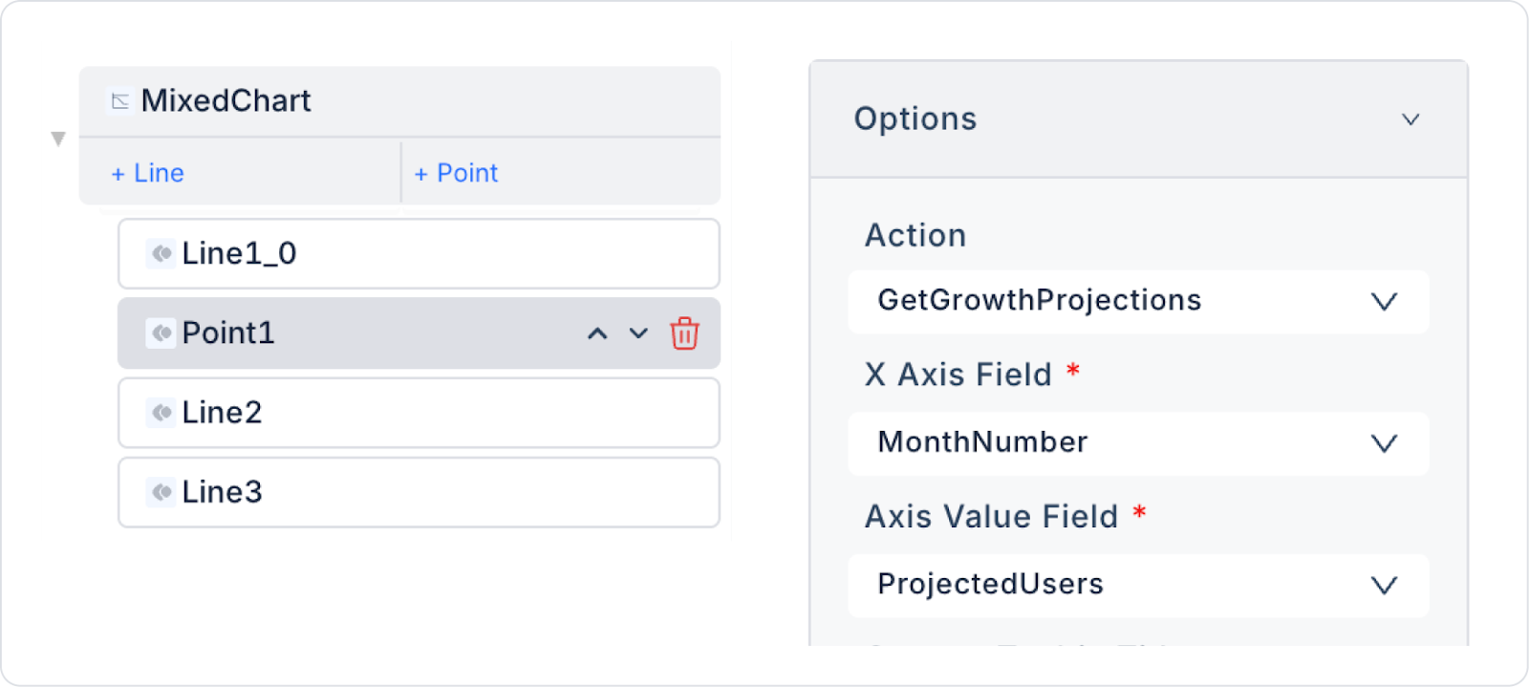The width and height of the screenshot is (1529, 687).
Task: Move Point1 down with the arrow
Action: click(x=638, y=333)
